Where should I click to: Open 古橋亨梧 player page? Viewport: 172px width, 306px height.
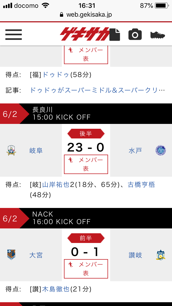coord(141,185)
